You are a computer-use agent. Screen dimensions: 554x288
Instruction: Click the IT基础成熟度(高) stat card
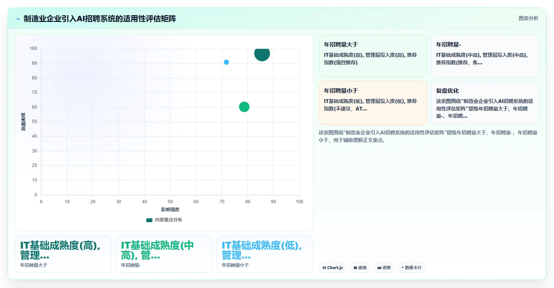[63, 254]
